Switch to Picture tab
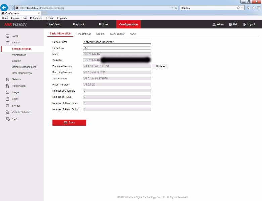Image resolution: width=262 pixels, height=201 pixels. [103, 24]
